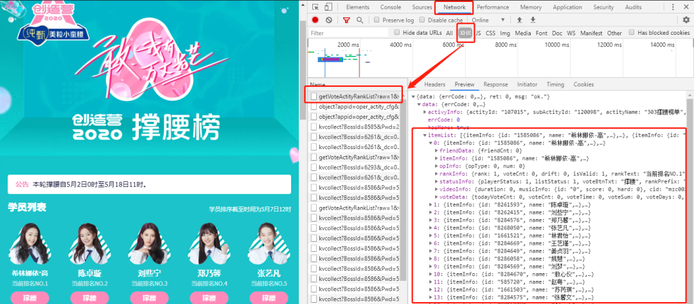This screenshot has height=304, width=694.
Task: Open the Cookies tab of the request
Action: 583,85
